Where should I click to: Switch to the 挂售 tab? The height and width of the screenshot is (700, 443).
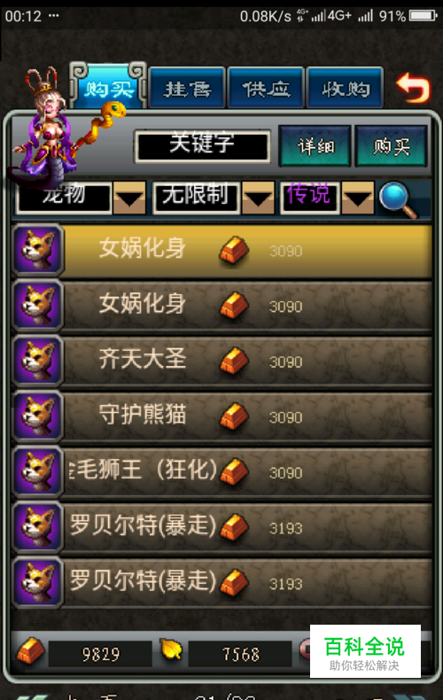click(x=187, y=89)
